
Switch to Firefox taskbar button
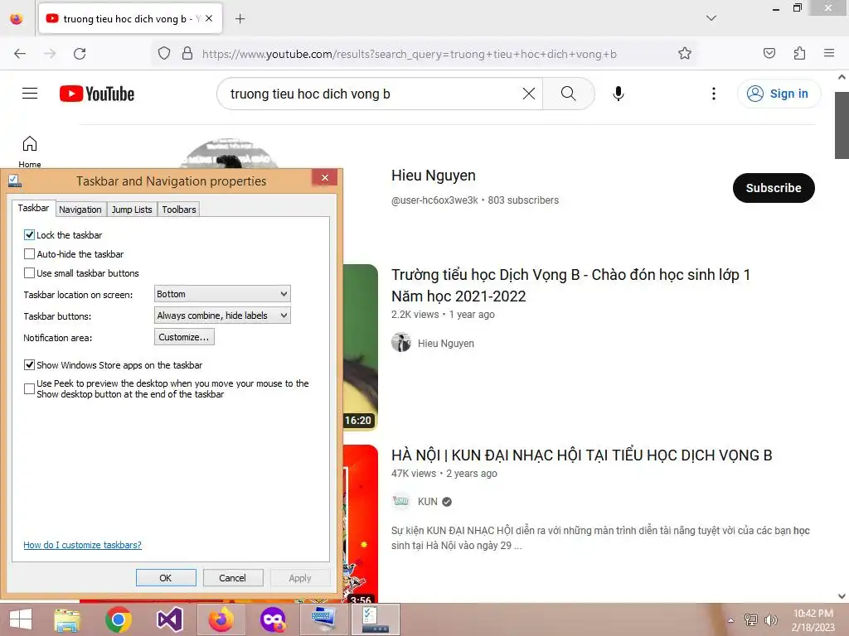pyautogui.click(x=221, y=619)
